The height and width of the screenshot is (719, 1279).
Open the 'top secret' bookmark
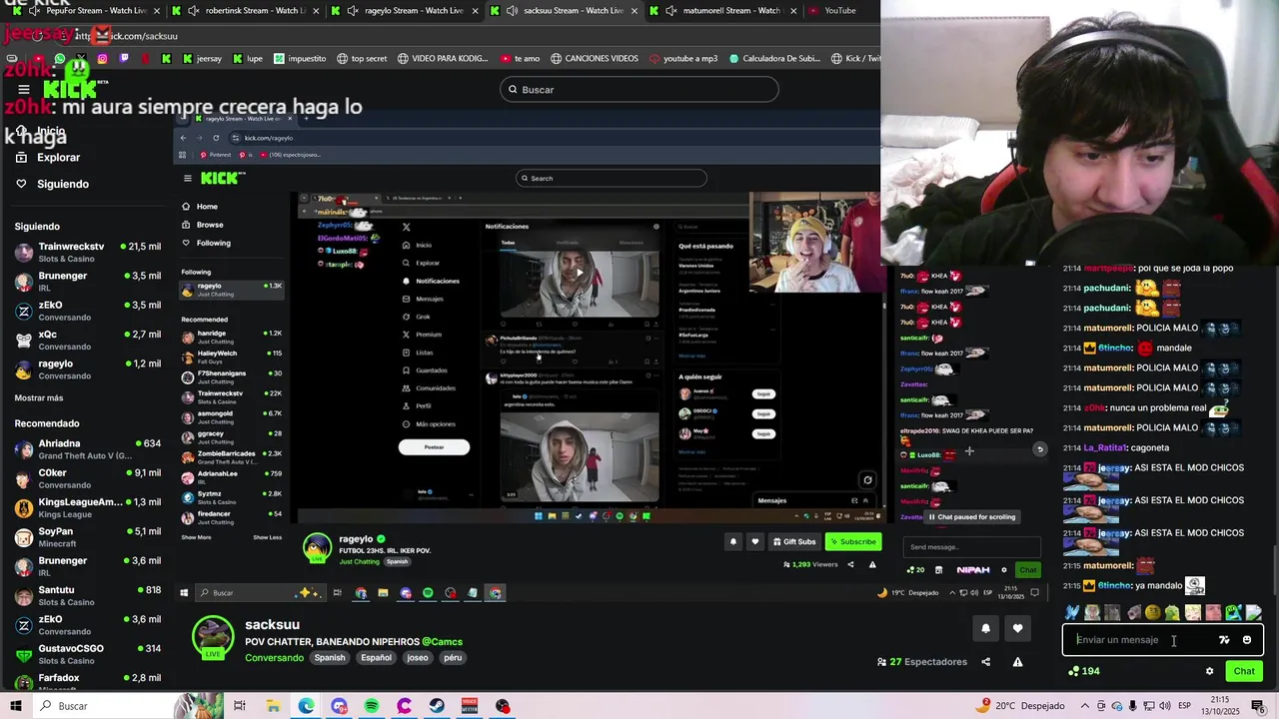362,58
